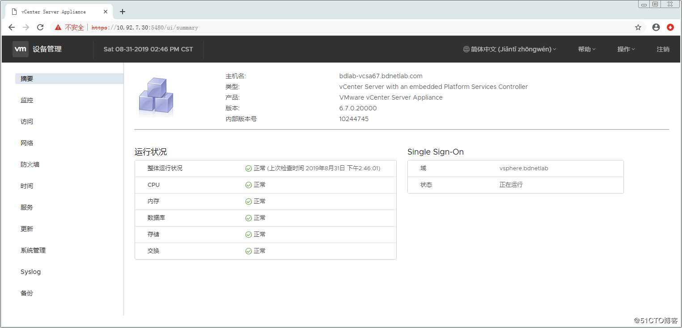Click build number 10244745
Screen dimensions: 682x328
[354, 119]
